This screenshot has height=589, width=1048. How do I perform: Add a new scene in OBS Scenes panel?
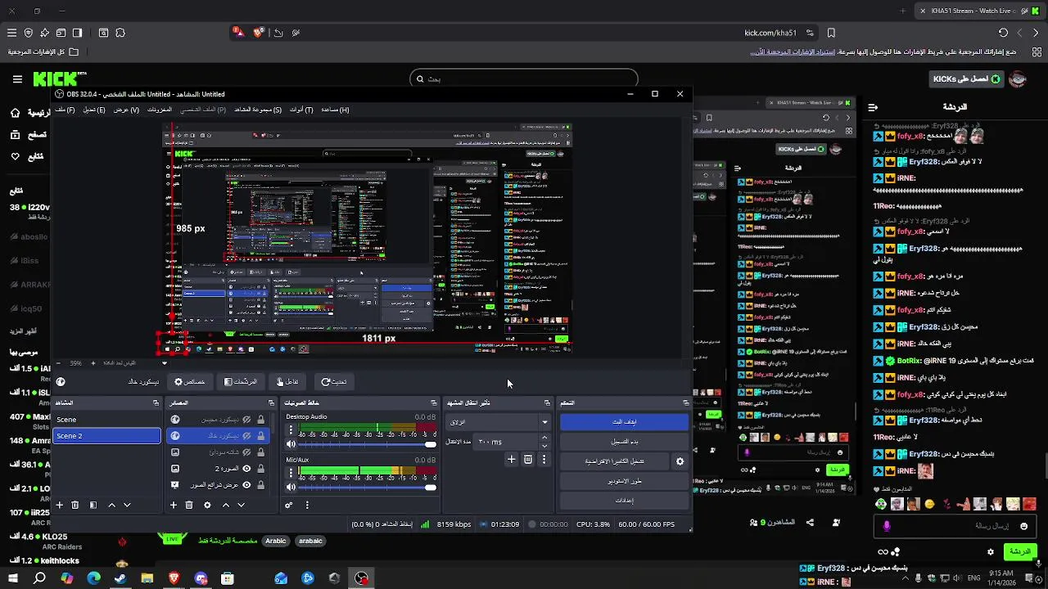pos(60,505)
